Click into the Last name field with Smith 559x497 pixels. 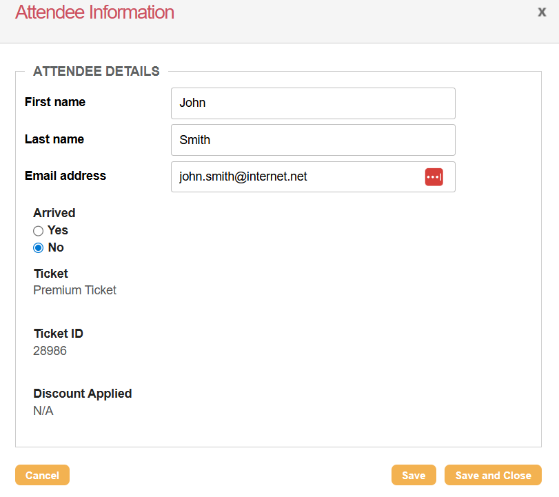313,140
